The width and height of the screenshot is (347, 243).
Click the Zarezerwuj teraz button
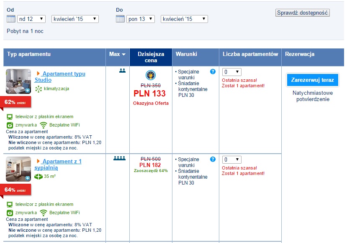pyautogui.click(x=313, y=80)
